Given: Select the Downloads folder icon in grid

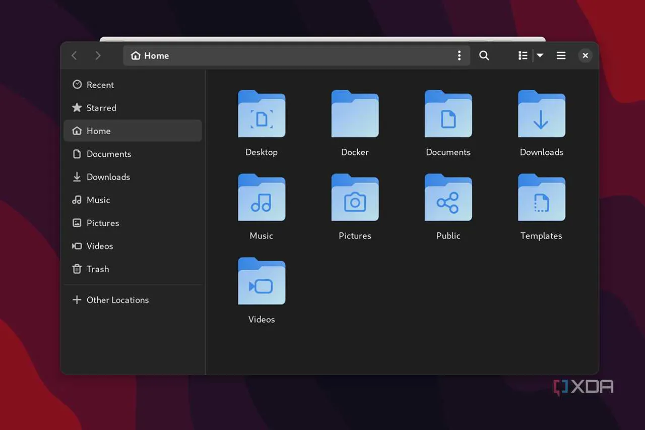Looking at the screenshot, I should (542, 114).
